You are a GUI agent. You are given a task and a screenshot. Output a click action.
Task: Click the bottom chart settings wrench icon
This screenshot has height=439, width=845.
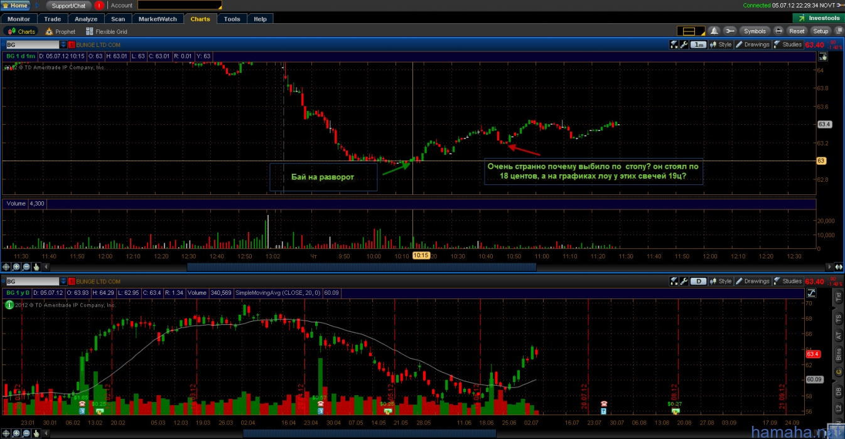pyautogui.click(x=684, y=282)
